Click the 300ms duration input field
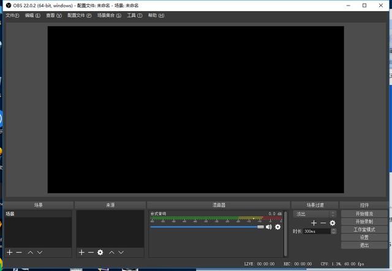 [x=317, y=231]
